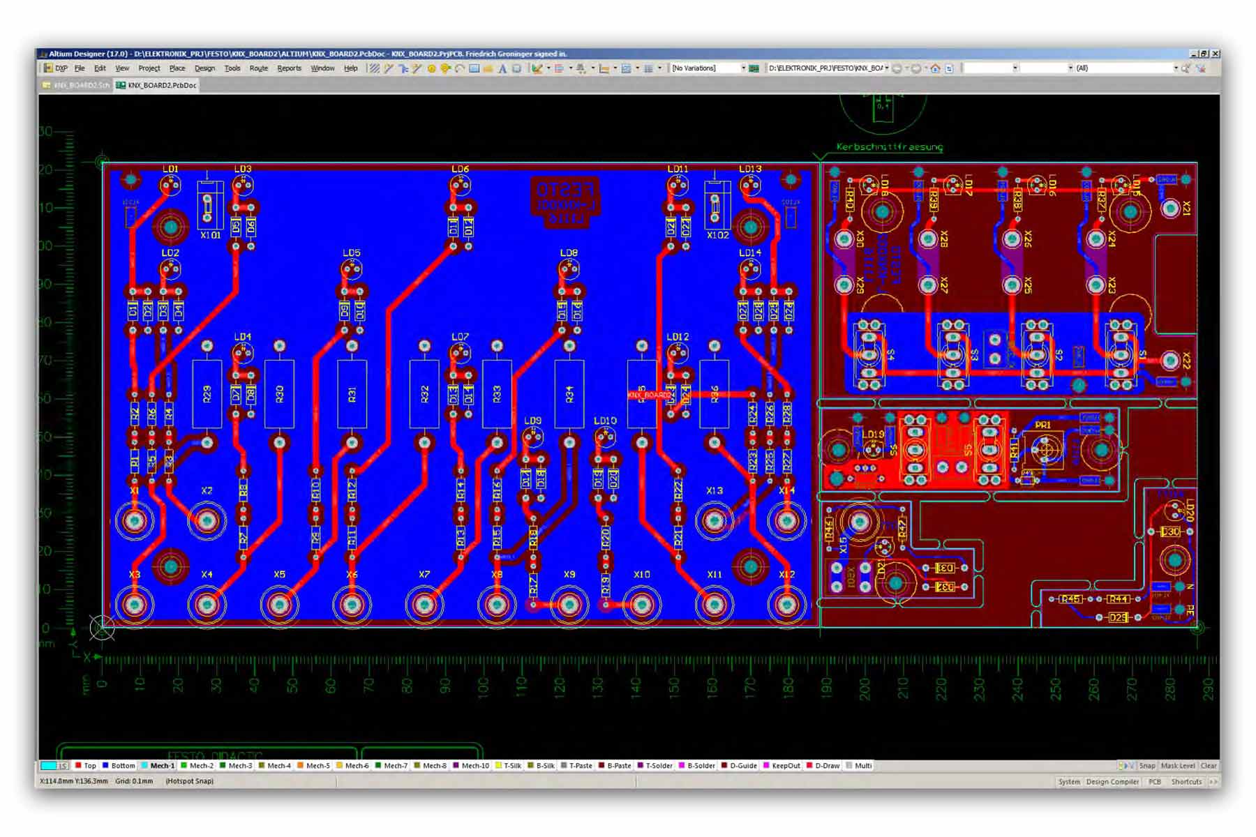
Task: Toggle the Top layer tab
Action: tap(86, 766)
